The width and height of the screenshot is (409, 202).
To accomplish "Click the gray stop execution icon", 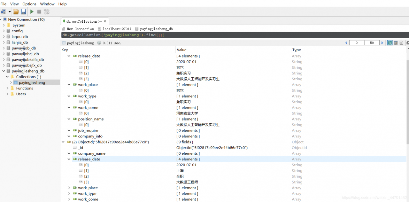I will pos(39,12).
